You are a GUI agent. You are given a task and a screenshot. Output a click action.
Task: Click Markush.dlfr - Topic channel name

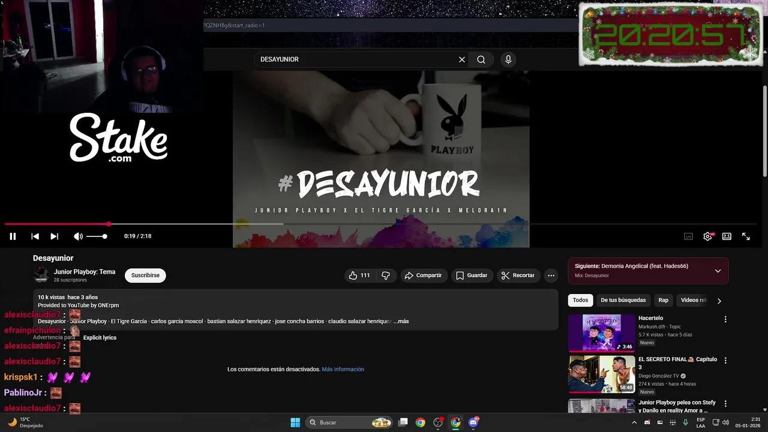(659, 327)
